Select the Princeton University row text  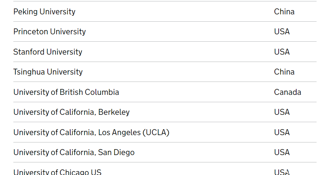(49, 32)
